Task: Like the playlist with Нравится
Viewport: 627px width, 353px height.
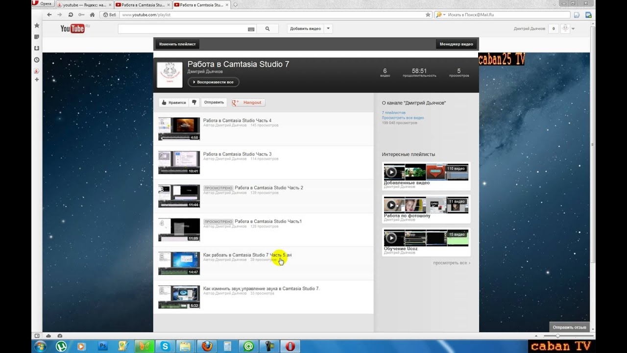Action: pos(174,102)
